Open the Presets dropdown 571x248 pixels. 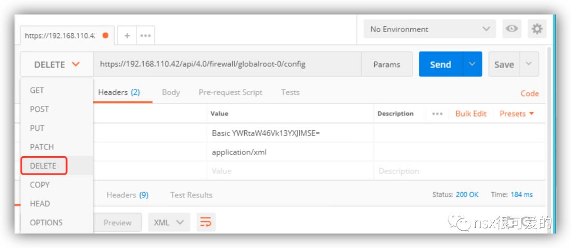517,114
